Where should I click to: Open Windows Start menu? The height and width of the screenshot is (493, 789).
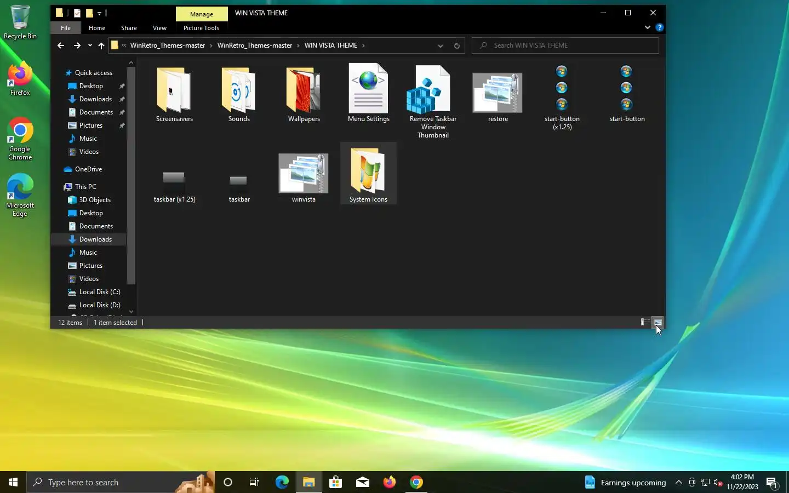click(13, 482)
